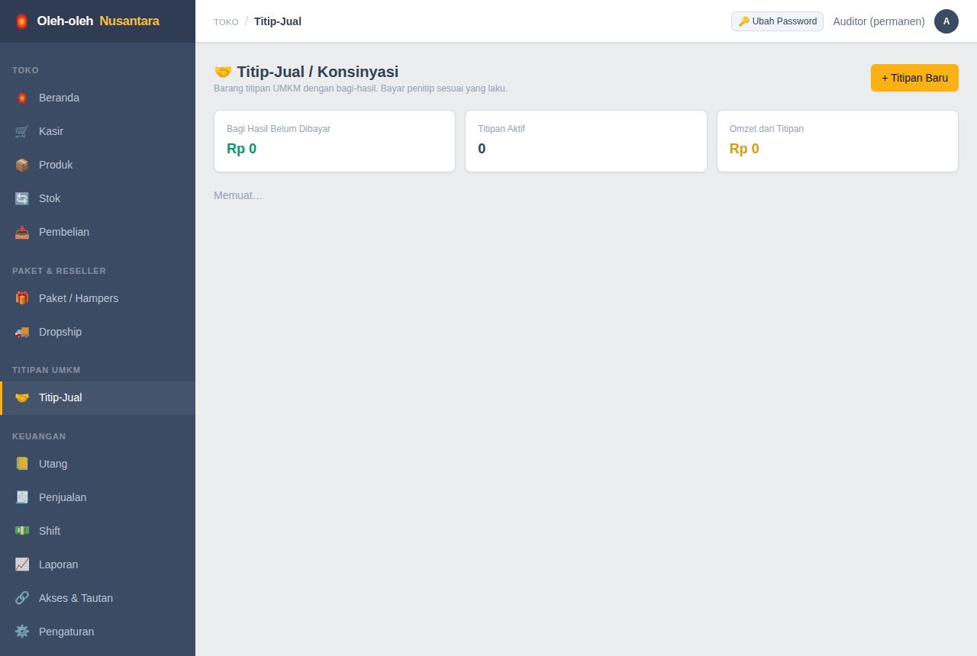The height and width of the screenshot is (656, 977).
Task: Open the Dropship truck icon
Action: (22, 332)
